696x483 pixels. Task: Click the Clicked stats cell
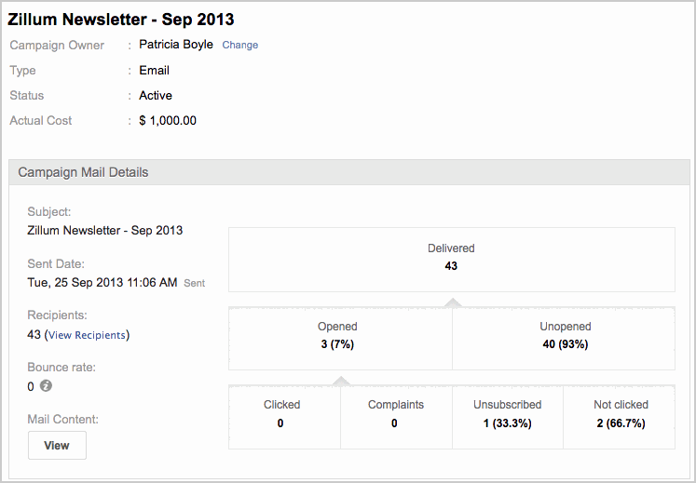point(283,414)
